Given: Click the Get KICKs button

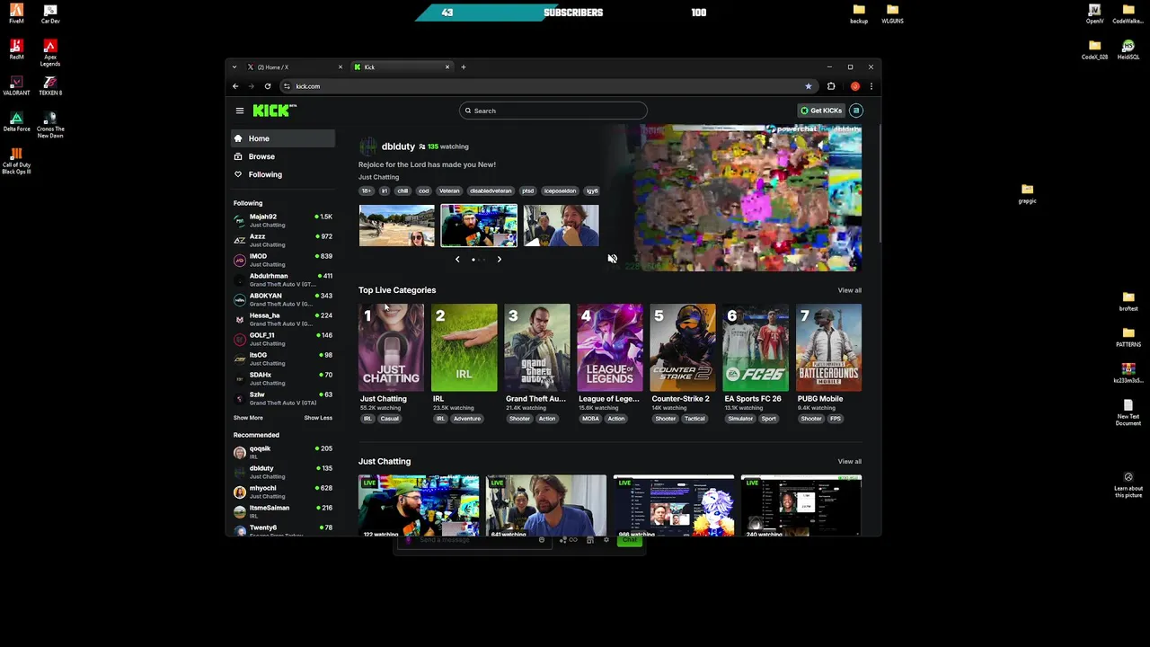Looking at the screenshot, I should coord(821,111).
